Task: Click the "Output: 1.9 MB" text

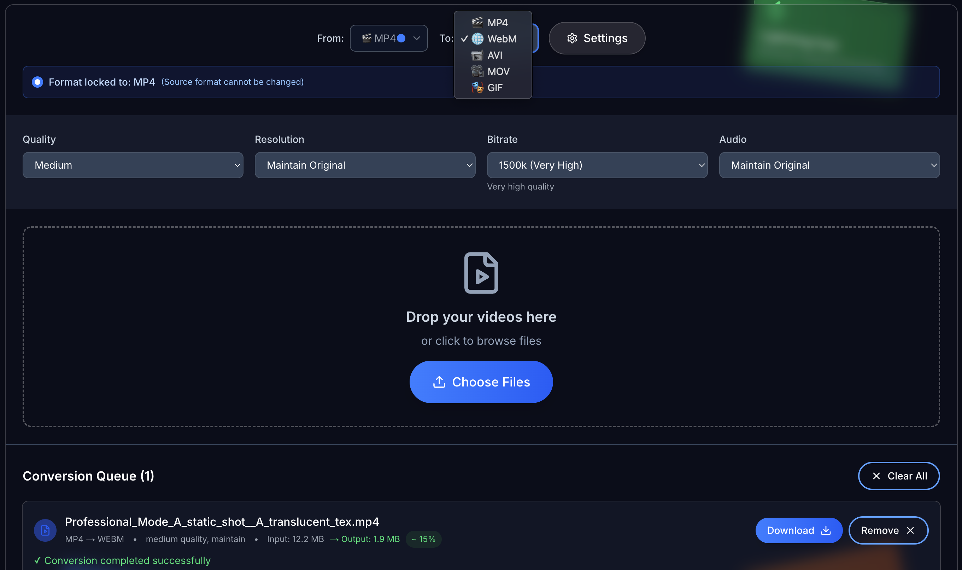Action: 370,539
